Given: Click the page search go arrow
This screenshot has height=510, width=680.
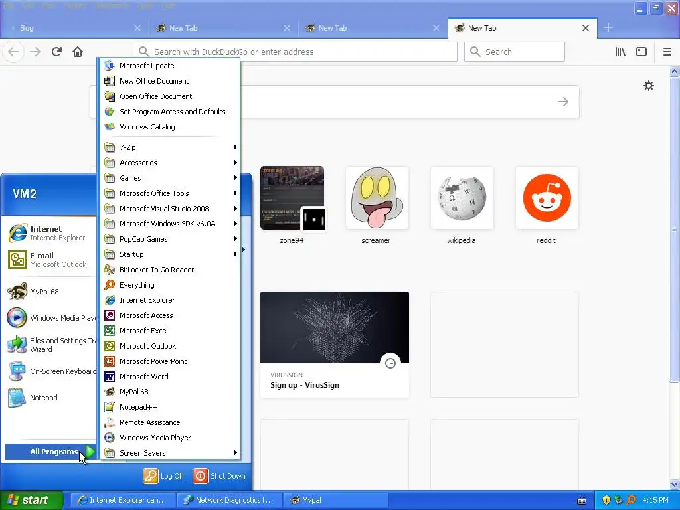Looking at the screenshot, I should pos(563,102).
